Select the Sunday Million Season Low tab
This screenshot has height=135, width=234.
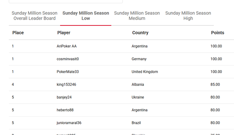click(x=86, y=16)
